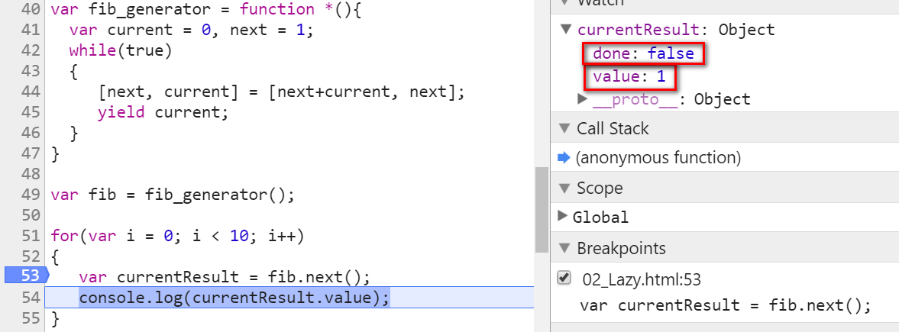Image resolution: width=899 pixels, height=332 pixels.
Task: Uncheck the 02_Lazy.html:53 breakpoint checkbox
Action: [564, 278]
